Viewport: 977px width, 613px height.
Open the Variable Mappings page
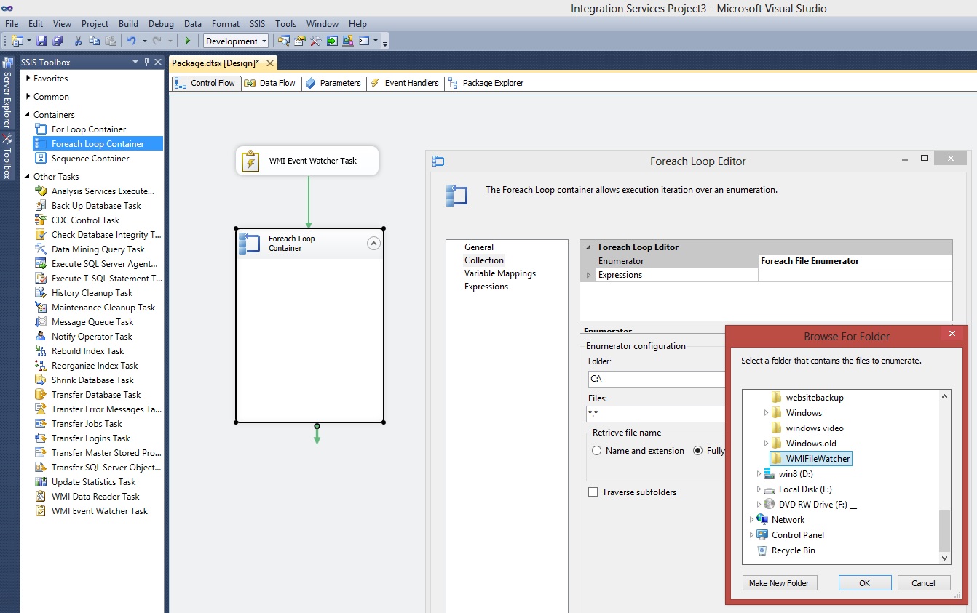[500, 273]
